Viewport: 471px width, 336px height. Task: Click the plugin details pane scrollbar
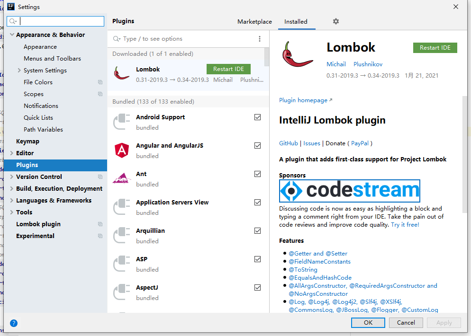tap(465, 154)
